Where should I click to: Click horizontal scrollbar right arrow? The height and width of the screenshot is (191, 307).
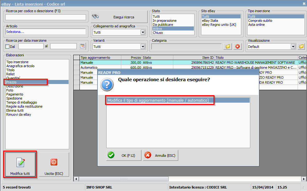pyautogui.click(x=304, y=179)
